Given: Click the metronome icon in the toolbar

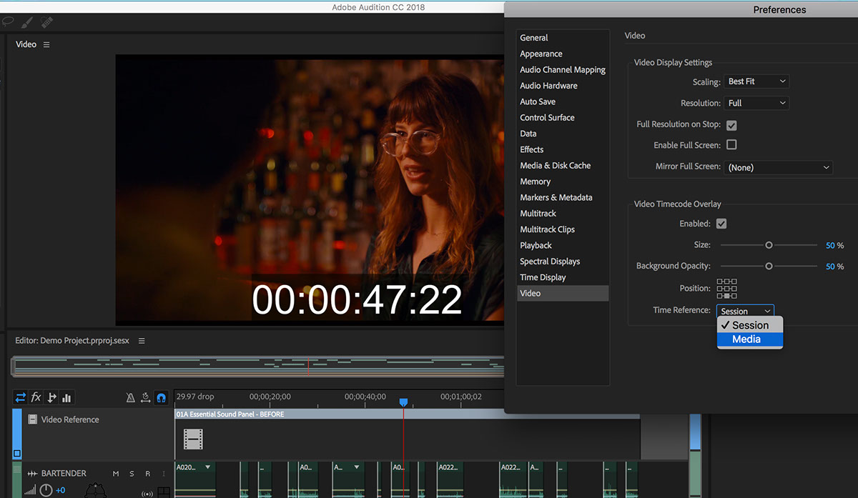Looking at the screenshot, I should (130, 397).
